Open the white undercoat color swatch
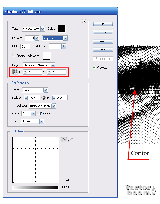Image resolution: width=160 pixels, height=204 pixels. tap(46, 56)
